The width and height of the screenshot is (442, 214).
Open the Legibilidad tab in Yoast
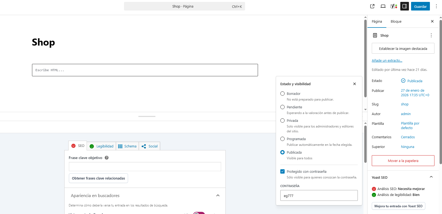point(101,146)
